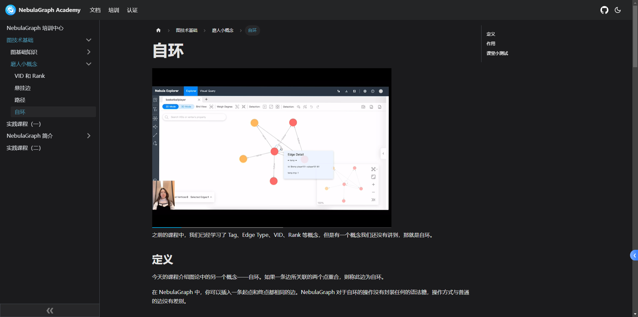Open the 悬挂边 lesson
The image size is (638, 317).
click(23, 88)
